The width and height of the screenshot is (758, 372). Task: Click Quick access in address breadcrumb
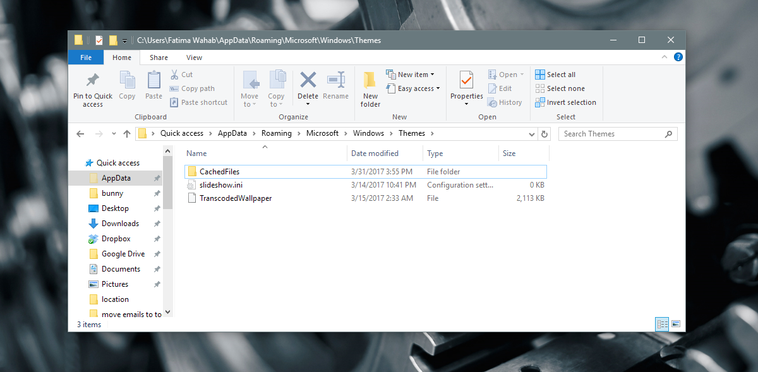182,133
